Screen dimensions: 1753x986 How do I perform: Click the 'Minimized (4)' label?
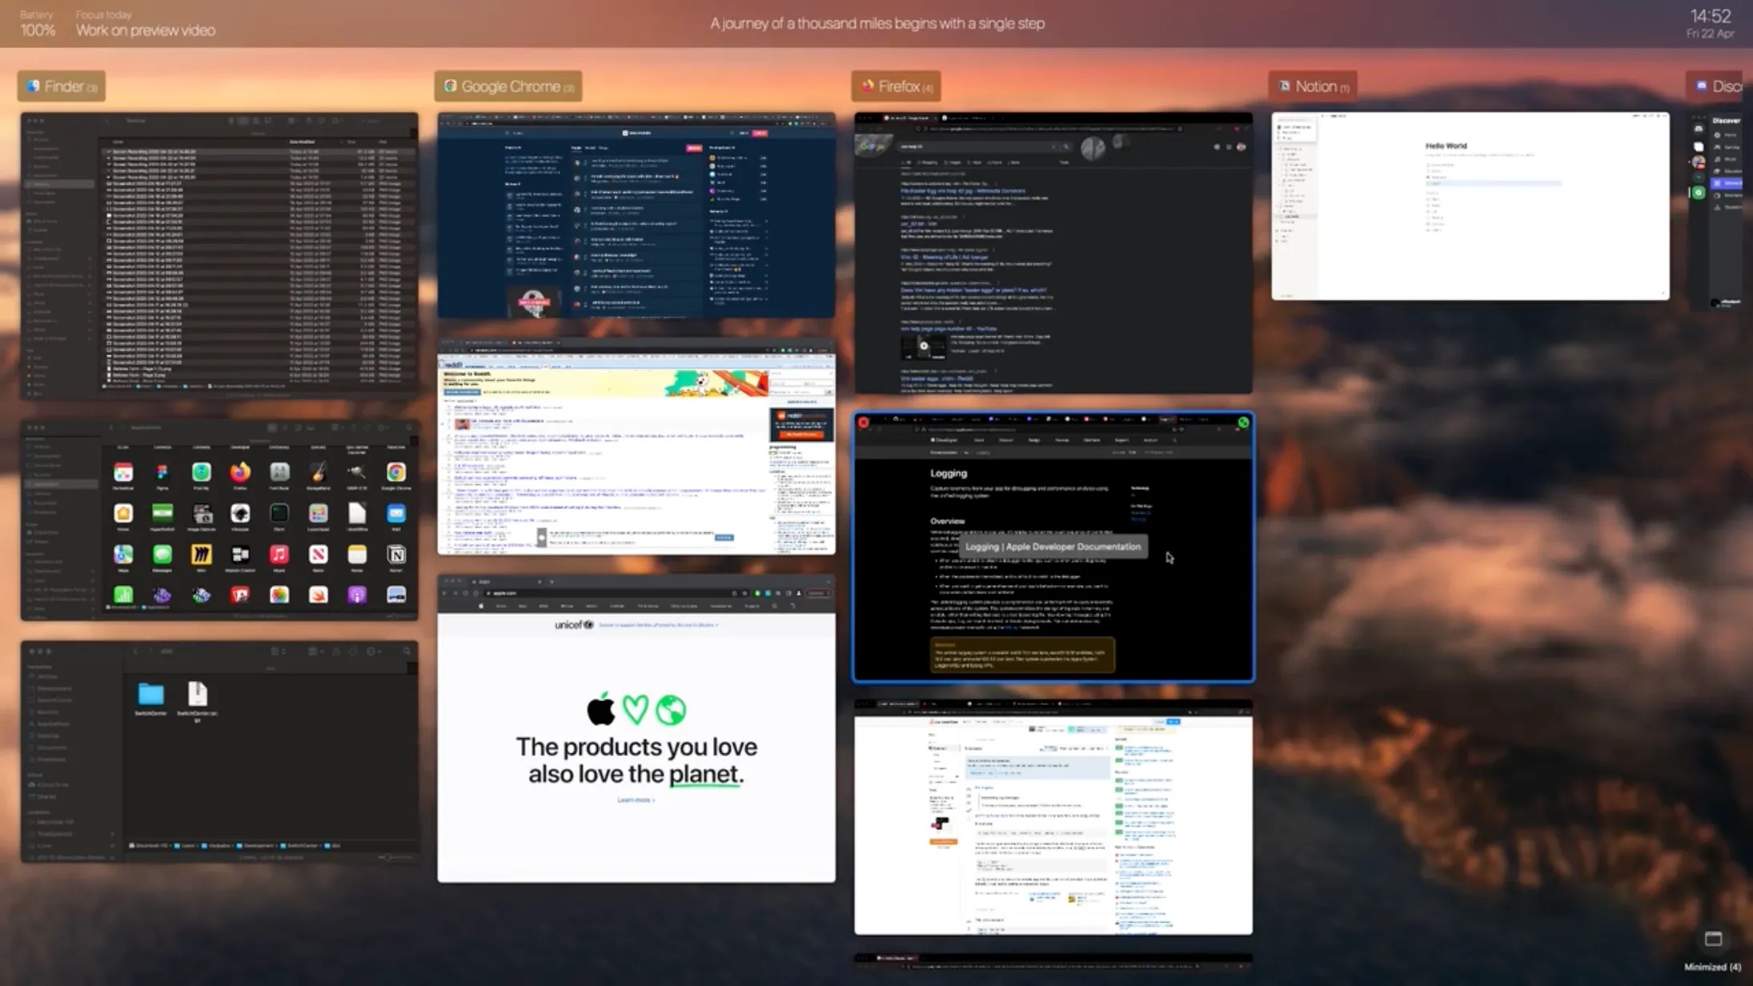point(1714,967)
